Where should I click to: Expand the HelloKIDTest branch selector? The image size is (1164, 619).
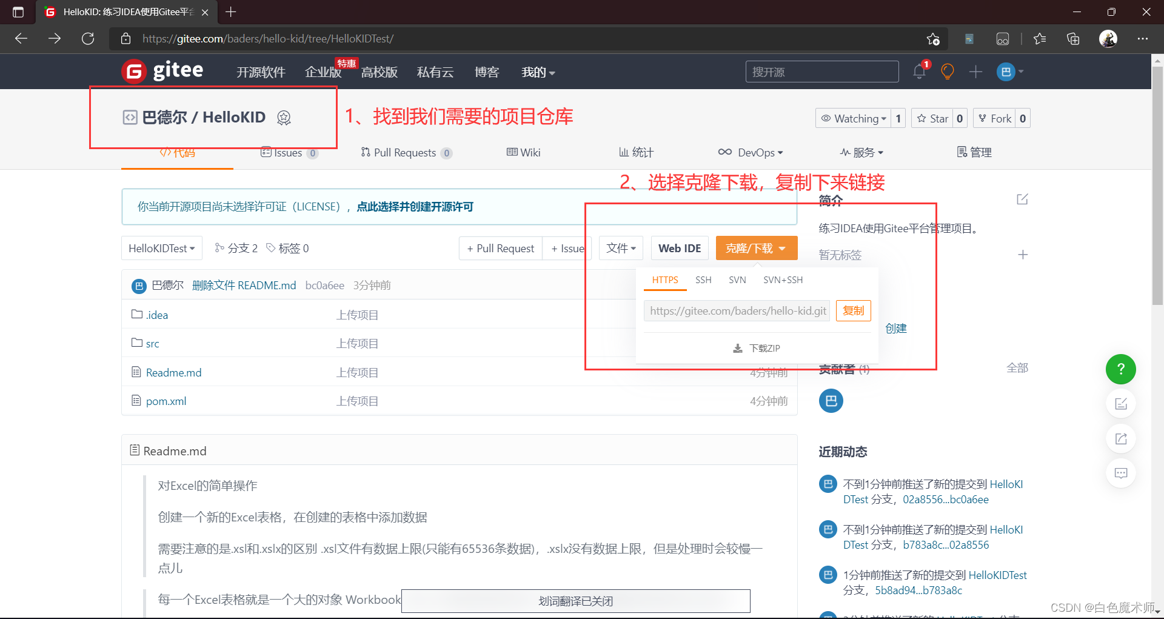pos(162,249)
